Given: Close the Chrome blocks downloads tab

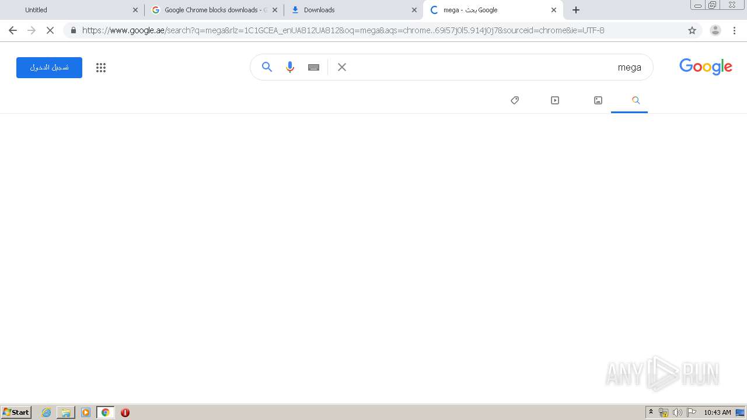Looking at the screenshot, I should tap(275, 10).
